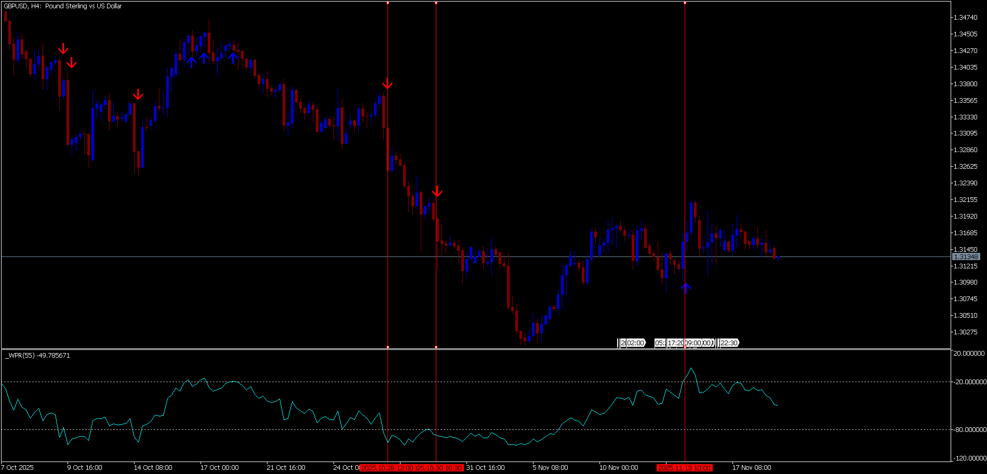
Task: Click the current price tag 1.31348
Action: click(966, 256)
